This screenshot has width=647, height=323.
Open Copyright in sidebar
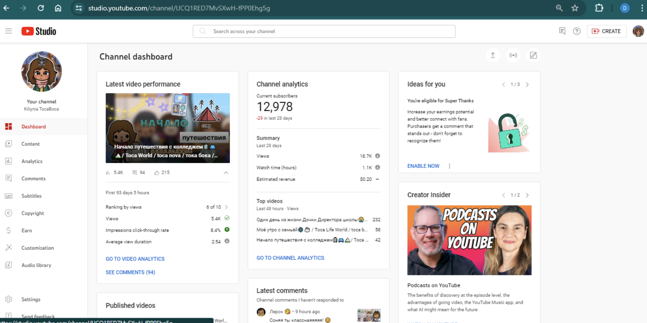coord(44,213)
